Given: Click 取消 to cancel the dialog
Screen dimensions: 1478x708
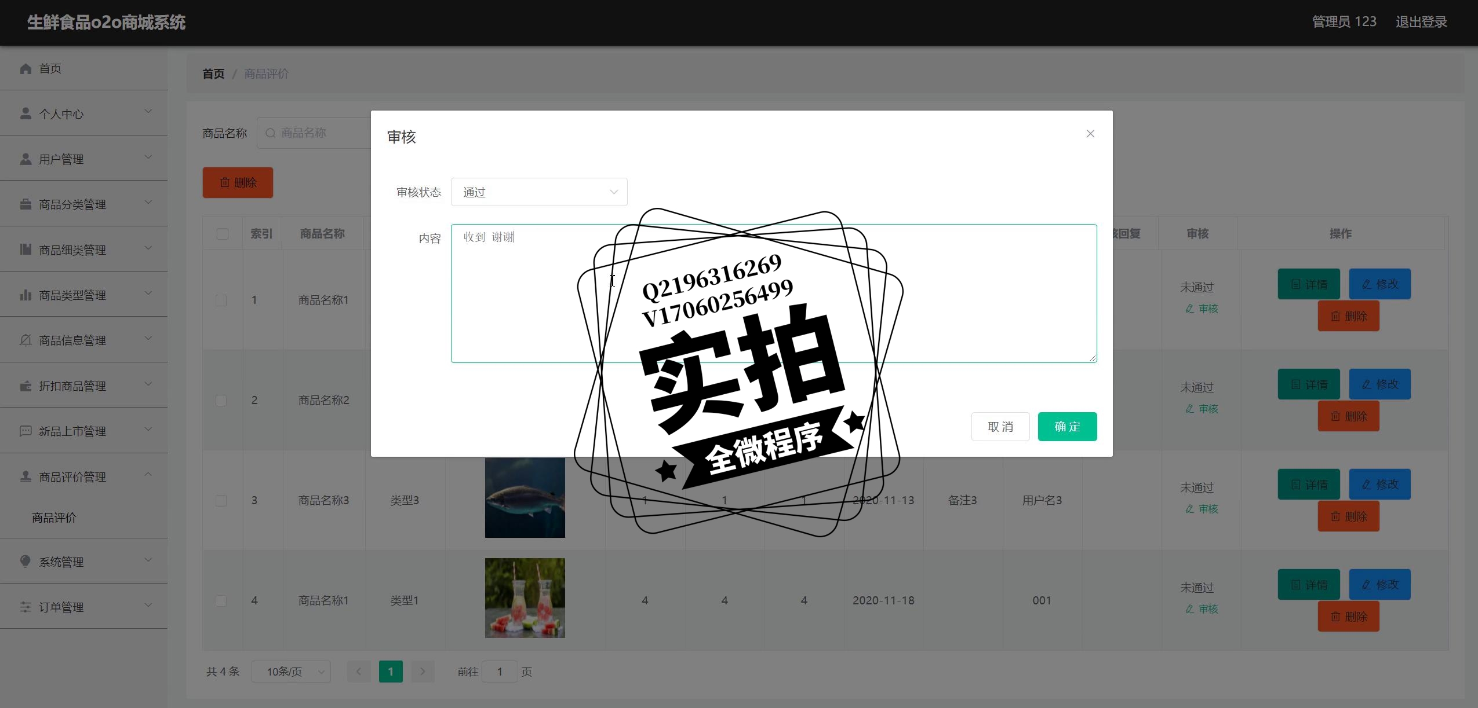Looking at the screenshot, I should click(x=1000, y=427).
